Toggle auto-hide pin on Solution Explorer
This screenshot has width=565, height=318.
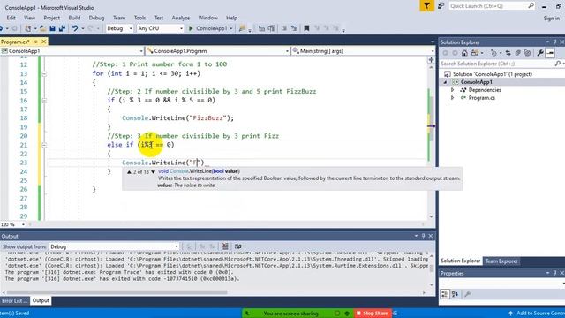click(x=555, y=42)
